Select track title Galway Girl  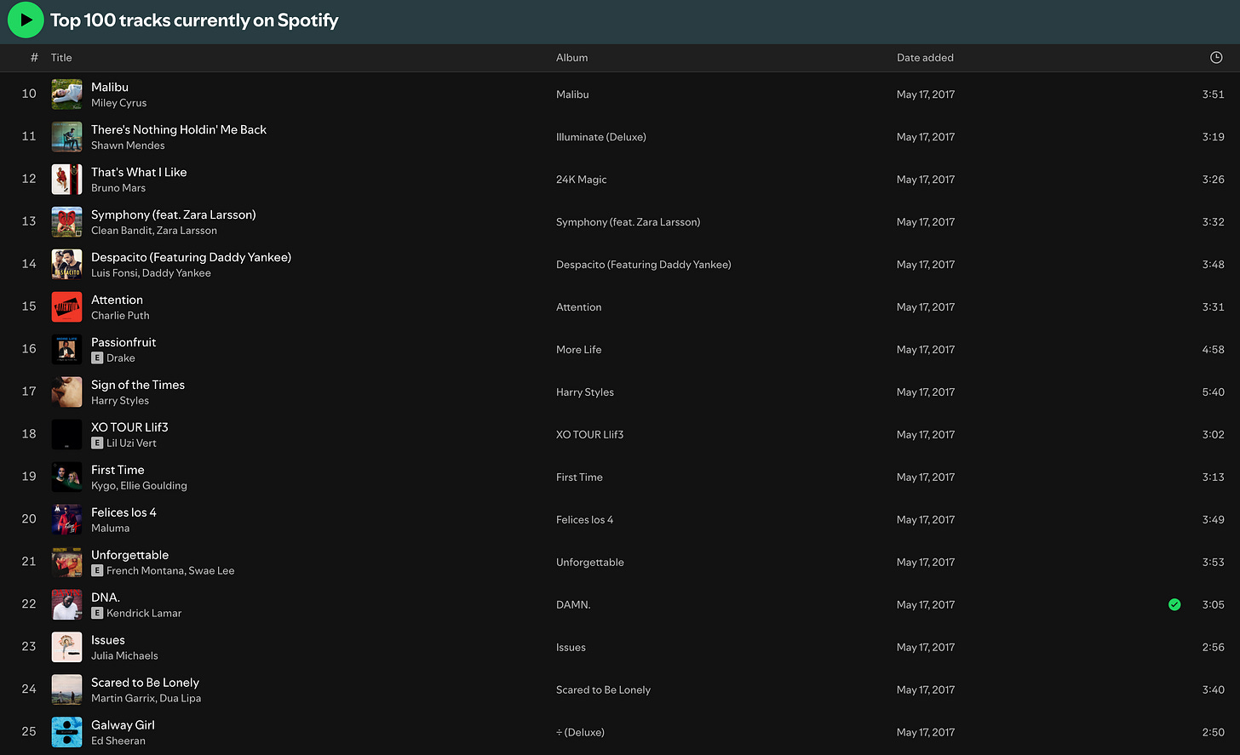pos(123,725)
